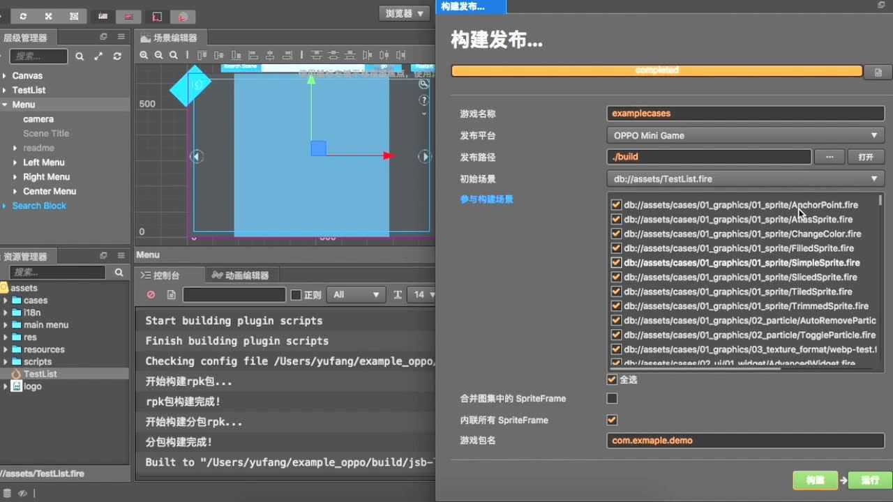The width and height of the screenshot is (893, 502).
Task: Click the browse path ellipsis button
Action: pyautogui.click(x=830, y=157)
